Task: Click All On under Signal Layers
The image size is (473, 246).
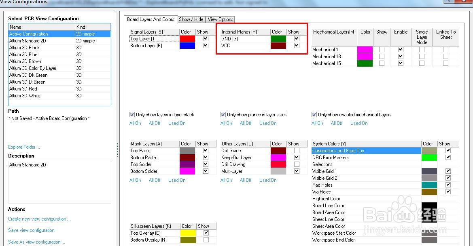Action: click(x=135, y=123)
